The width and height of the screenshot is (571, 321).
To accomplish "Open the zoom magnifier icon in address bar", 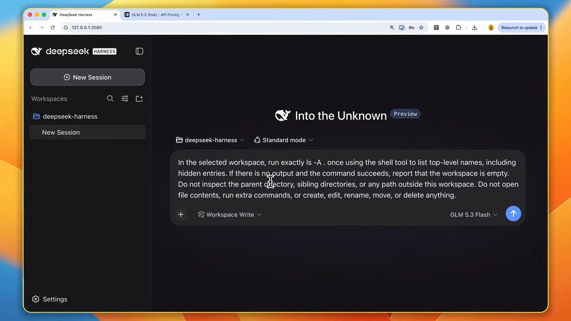I will pos(392,27).
